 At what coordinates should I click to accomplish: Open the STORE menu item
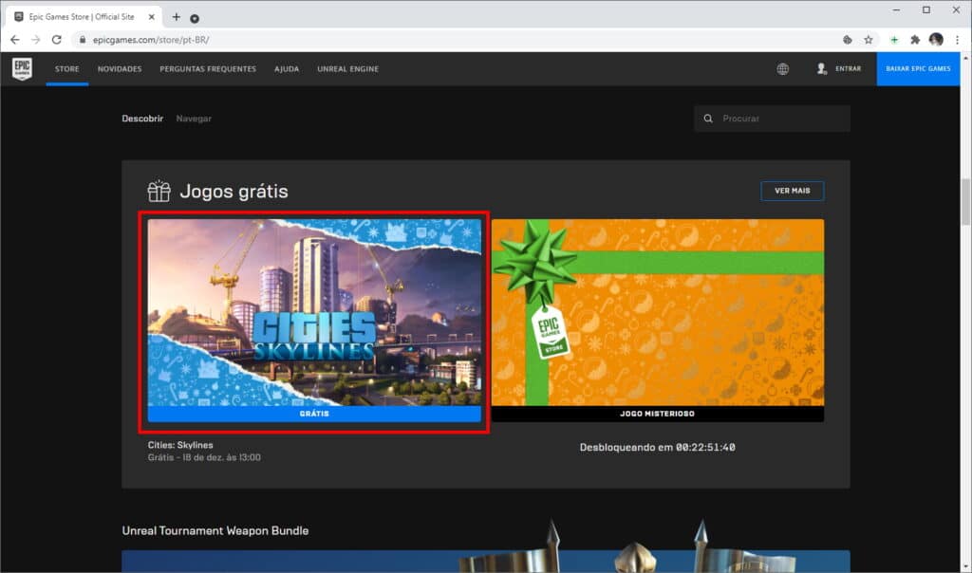tap(67, 68)
